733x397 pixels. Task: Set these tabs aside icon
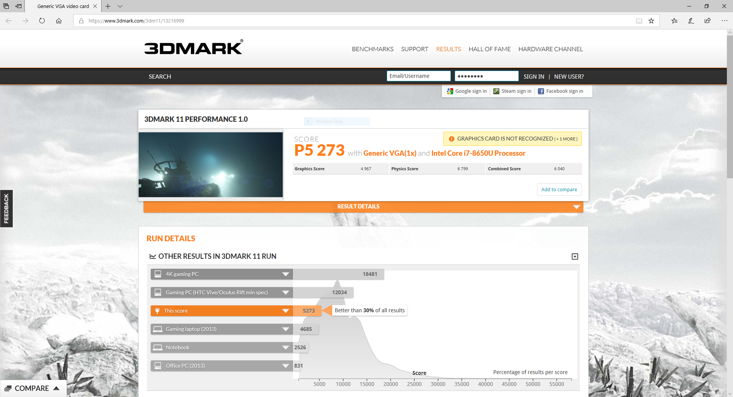[x=18, y=6]
